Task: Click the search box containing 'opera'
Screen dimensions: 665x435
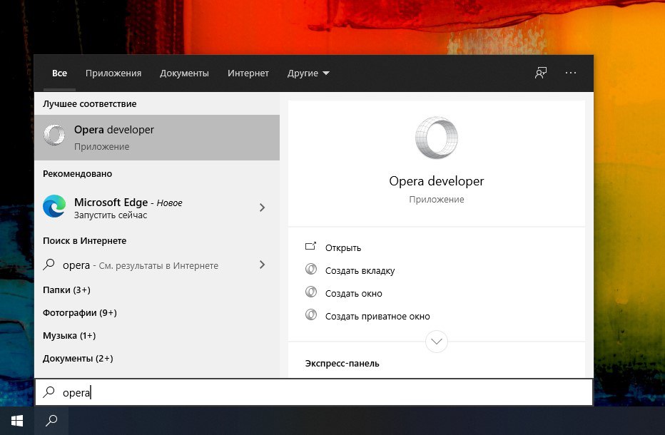Action: [314, 392]
